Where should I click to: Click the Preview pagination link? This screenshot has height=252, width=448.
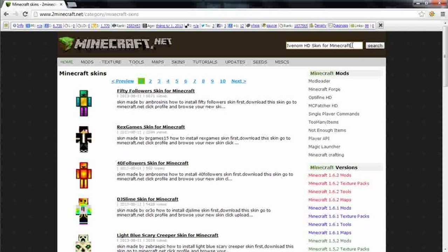(x=123, y=81)
